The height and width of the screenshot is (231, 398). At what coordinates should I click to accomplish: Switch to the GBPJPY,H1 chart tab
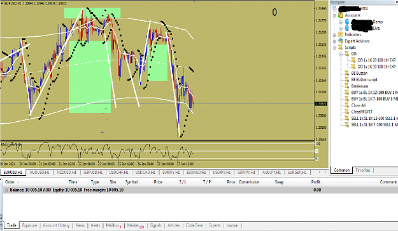click(x=246, y=173)
